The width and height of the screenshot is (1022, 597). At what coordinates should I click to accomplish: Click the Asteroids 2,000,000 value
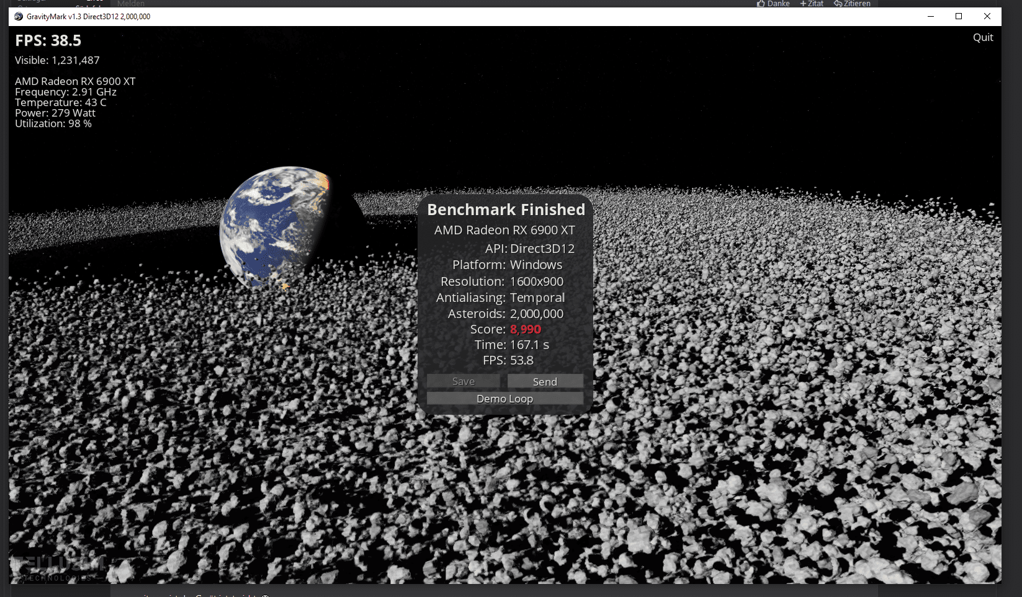pos(537,314)
